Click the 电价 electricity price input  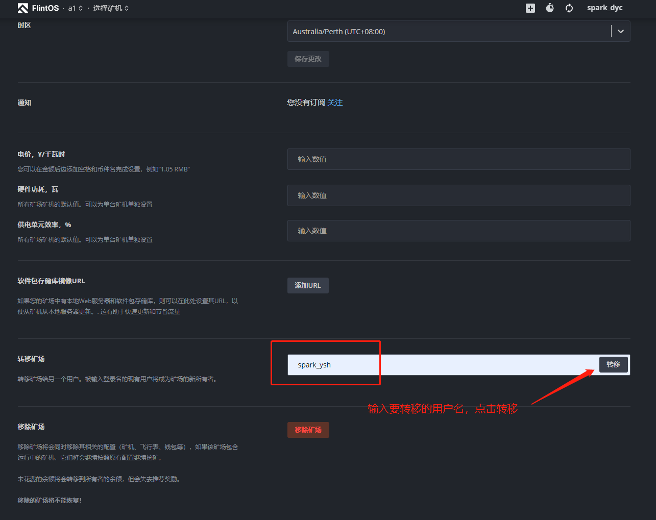(458, 159)
